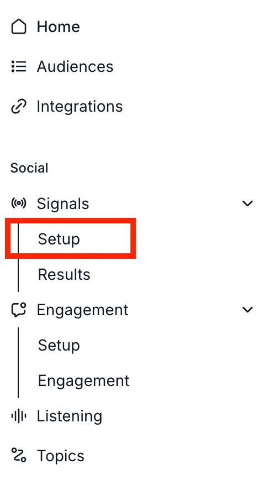Navigate to the Integrations label
273x480 pixels.
(x=80, y=107)
